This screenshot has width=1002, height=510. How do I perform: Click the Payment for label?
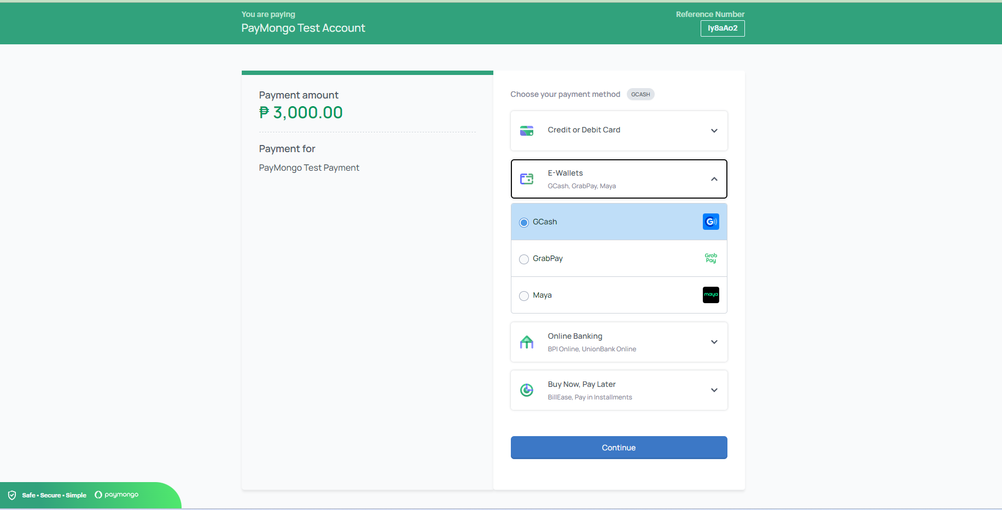287,149
